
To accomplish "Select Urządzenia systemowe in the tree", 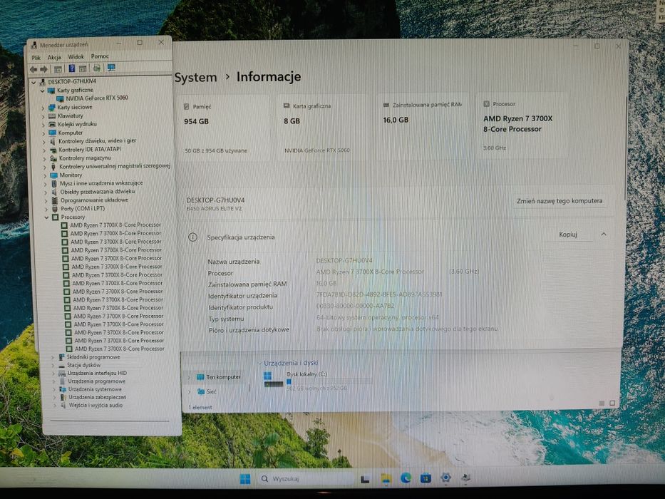I will click(x=95, y=389).
